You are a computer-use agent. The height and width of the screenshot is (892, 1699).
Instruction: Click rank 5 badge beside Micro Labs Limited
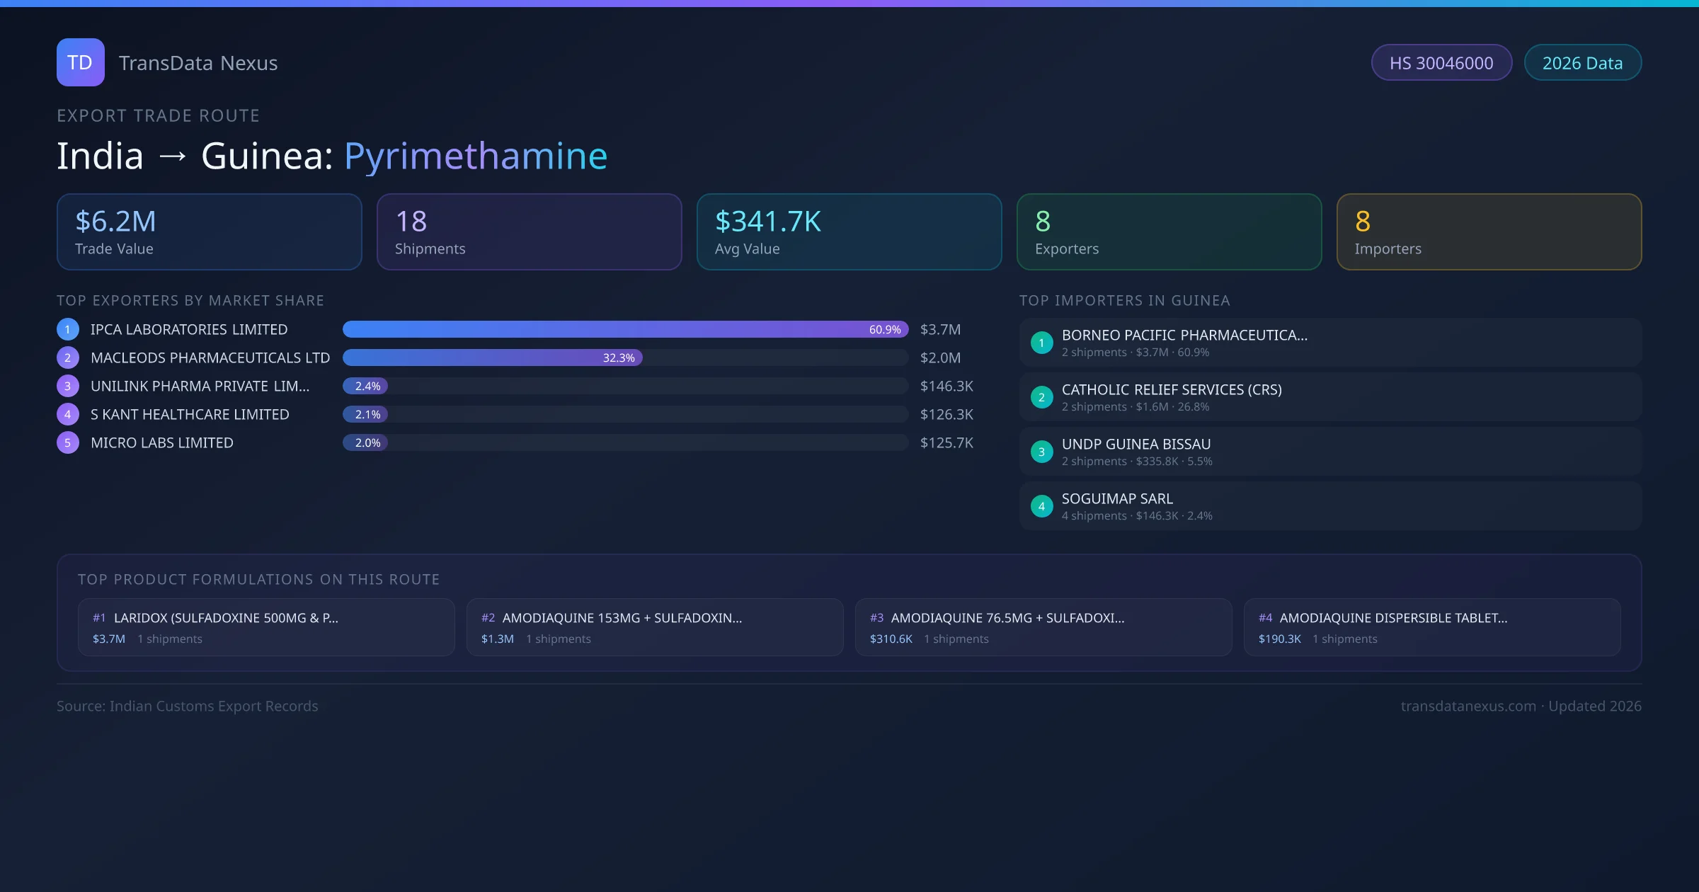coord(68,442)
